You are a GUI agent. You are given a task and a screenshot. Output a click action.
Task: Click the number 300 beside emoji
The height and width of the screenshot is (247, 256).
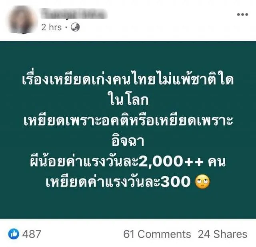pyautogui.click(x=176, y=182)
